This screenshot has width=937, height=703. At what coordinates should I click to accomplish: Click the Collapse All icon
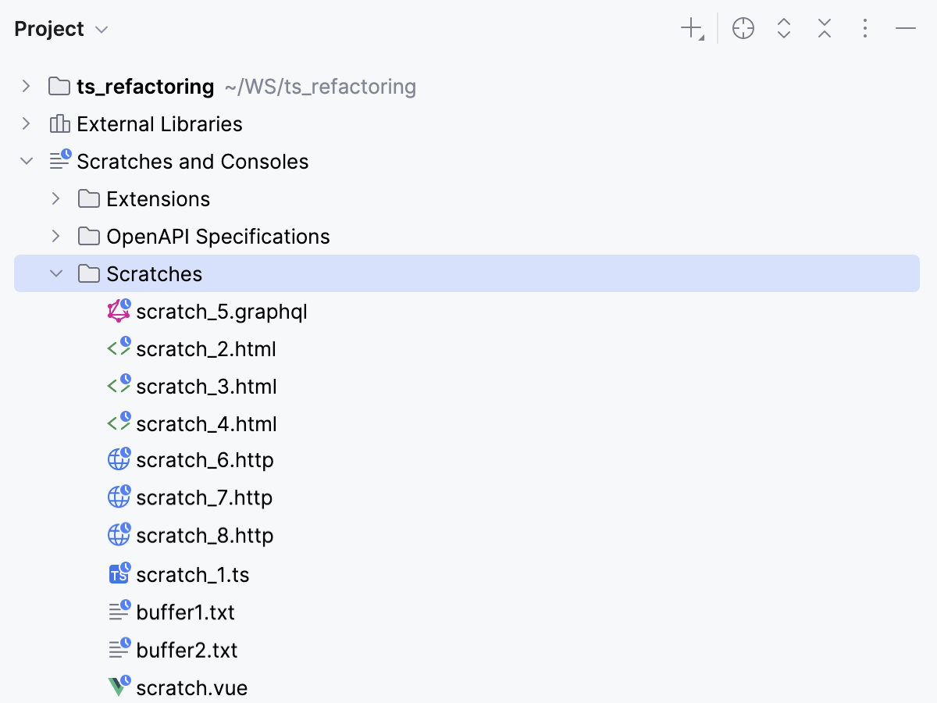pyautogui.click(x=825, y=30)
